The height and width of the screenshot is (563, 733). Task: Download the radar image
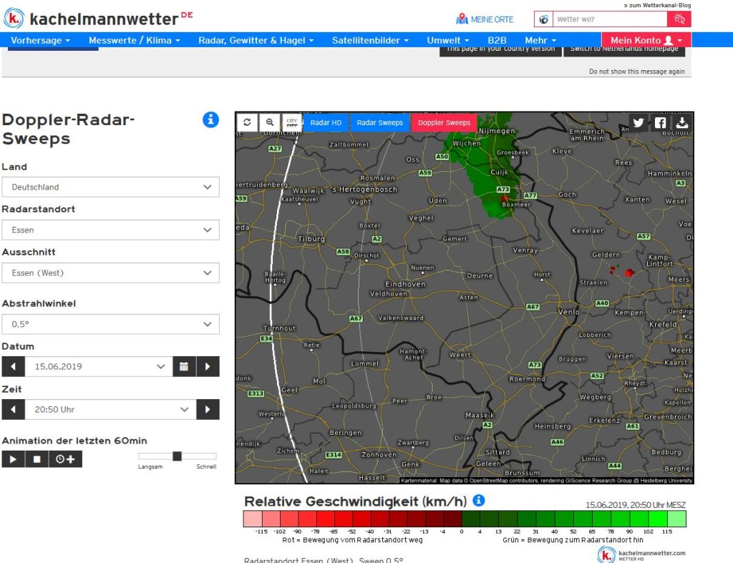pyautogui.click(x=682, y=123)
